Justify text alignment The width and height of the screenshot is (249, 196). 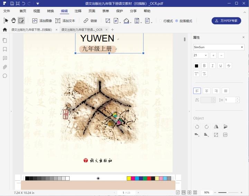[225, 91]
